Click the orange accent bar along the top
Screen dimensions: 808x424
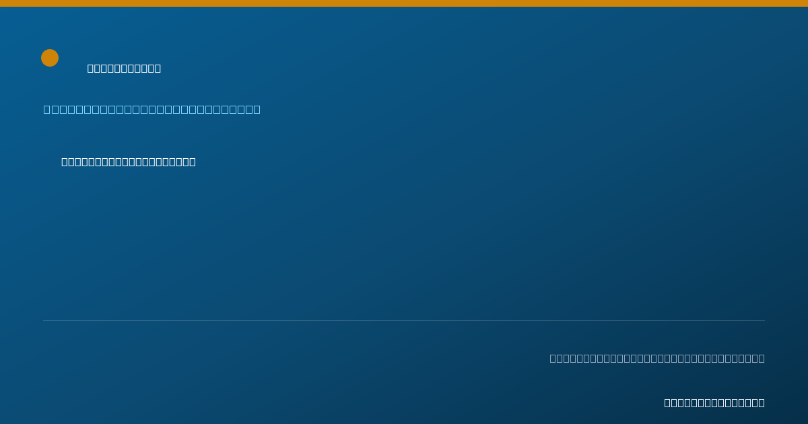(x=404, y=3)
